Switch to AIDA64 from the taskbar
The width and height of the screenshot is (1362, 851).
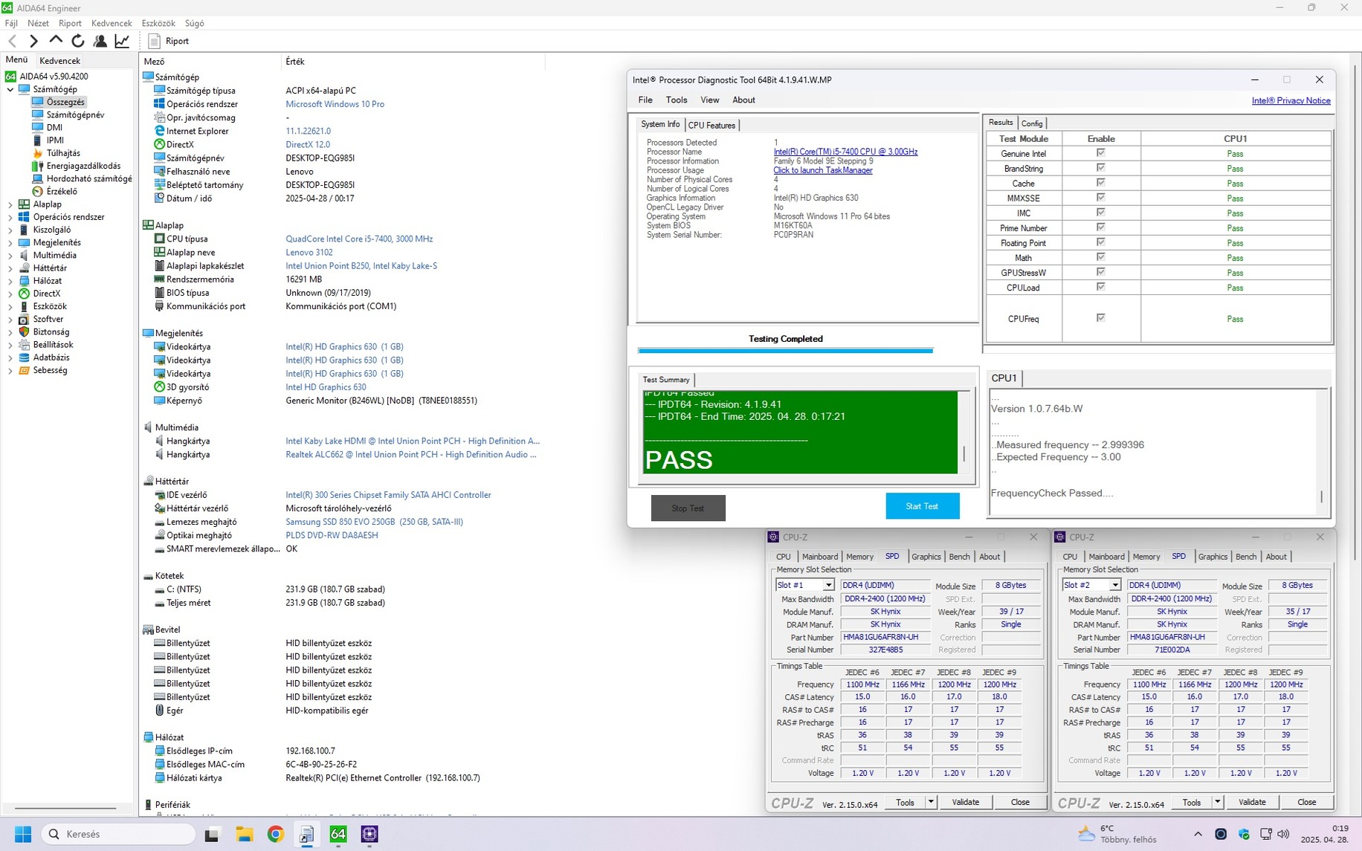(338, 834)
